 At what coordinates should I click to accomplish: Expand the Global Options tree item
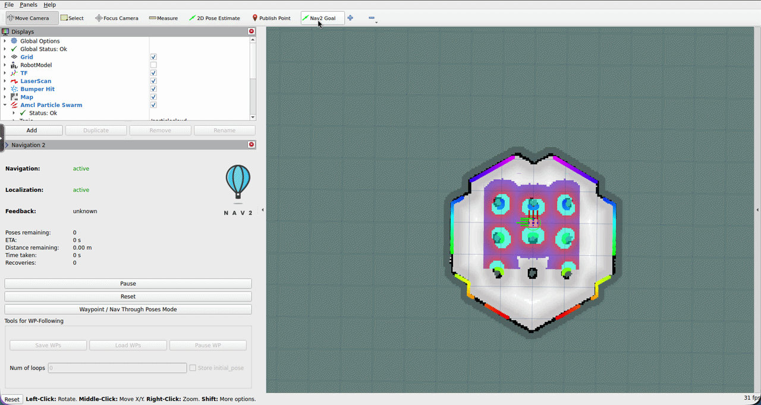click(x=5, y=41)
